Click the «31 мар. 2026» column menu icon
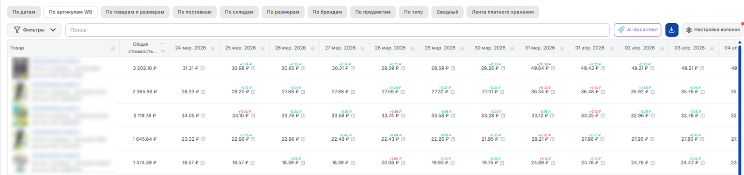 click(x=563, y=48)
